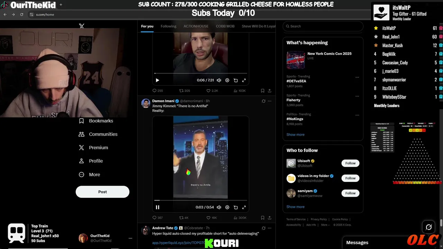
Task: Open more options on Damon Imani post
Action: pyautogui.click(x=270, y=101)
